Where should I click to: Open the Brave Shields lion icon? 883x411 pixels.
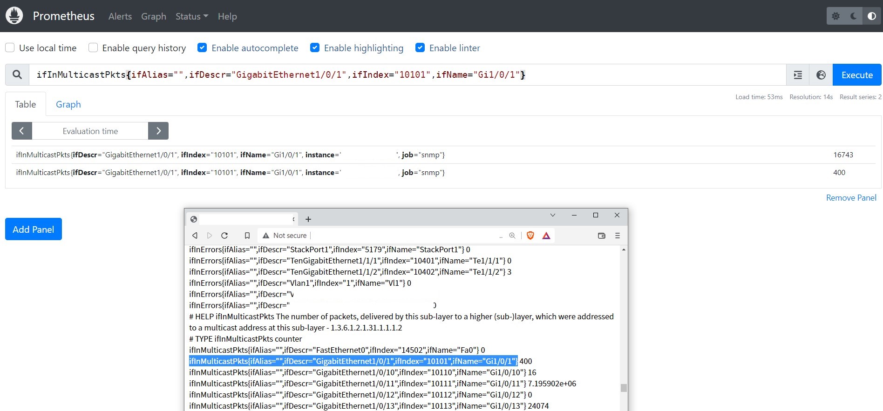(530, 236)
